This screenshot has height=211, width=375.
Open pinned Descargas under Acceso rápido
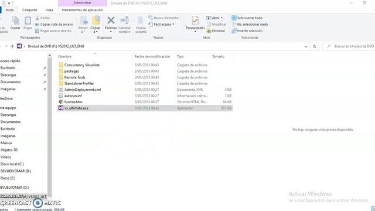(8, 75)
